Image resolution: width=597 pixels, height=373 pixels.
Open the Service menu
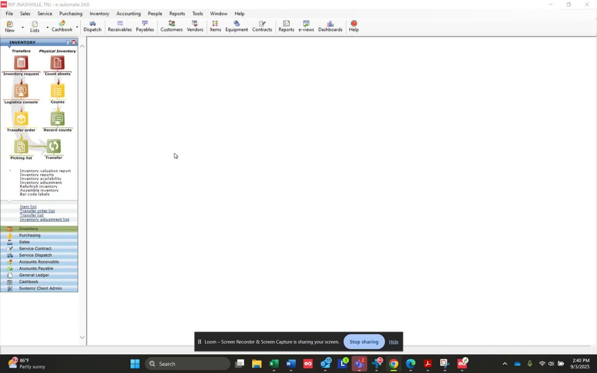[45, 14]
